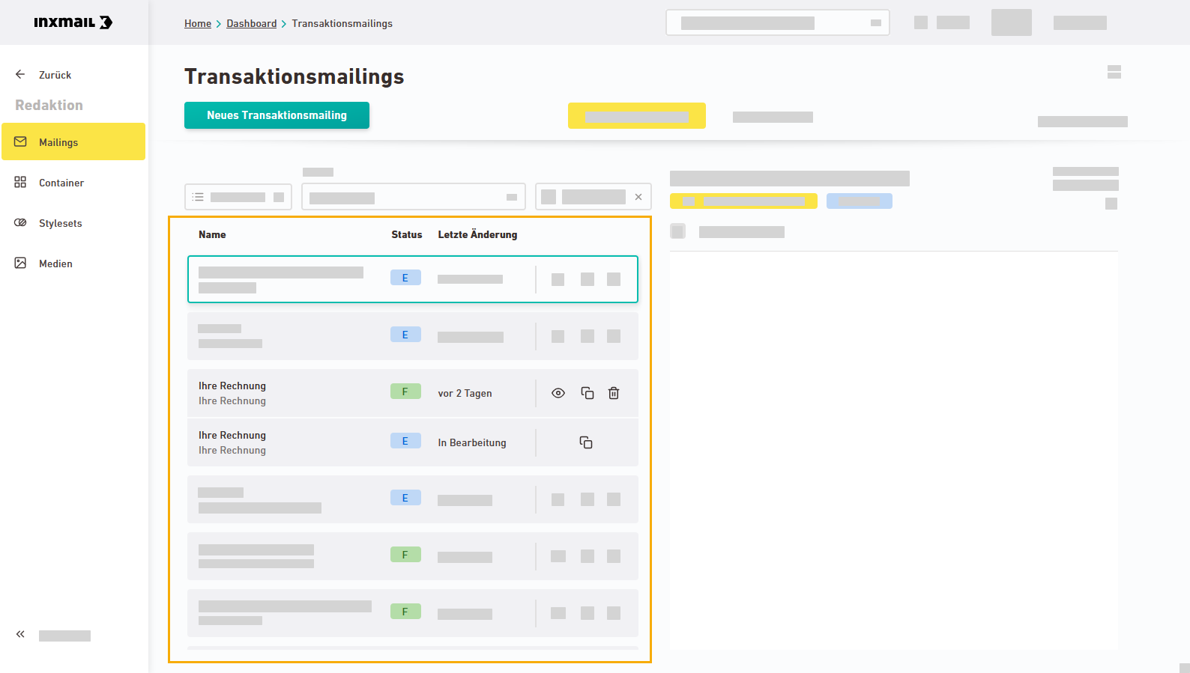Screen dimensions: 1190x673
Task: Open Medien in the sidebar
Action: point(55,264)
